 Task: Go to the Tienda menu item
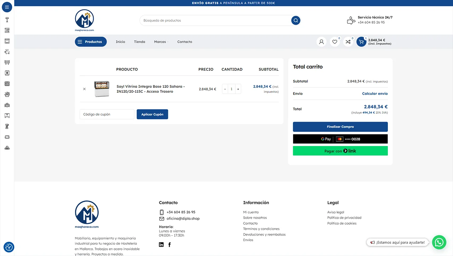pos(139,42)
